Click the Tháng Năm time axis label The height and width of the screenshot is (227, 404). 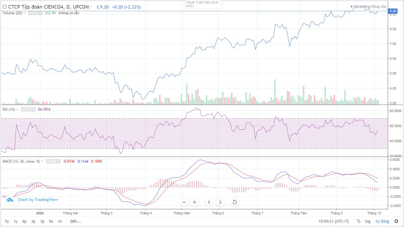pos(182,213)
